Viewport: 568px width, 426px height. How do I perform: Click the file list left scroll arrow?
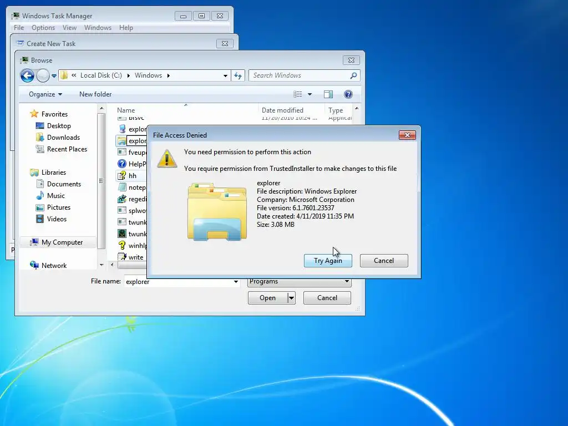click(112, 265)
